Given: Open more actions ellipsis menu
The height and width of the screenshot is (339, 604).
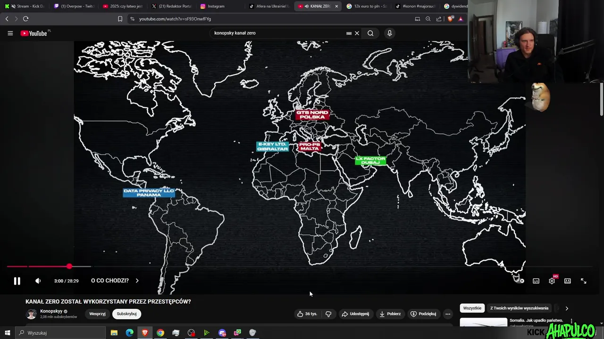Looking at the screenshot, I should (x=448, y=314).
